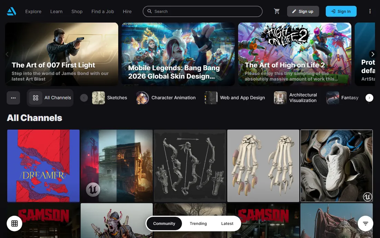The height and width of the screenshot is (238, 380).
Task: Select the Community tab
Action: point(164,223)
